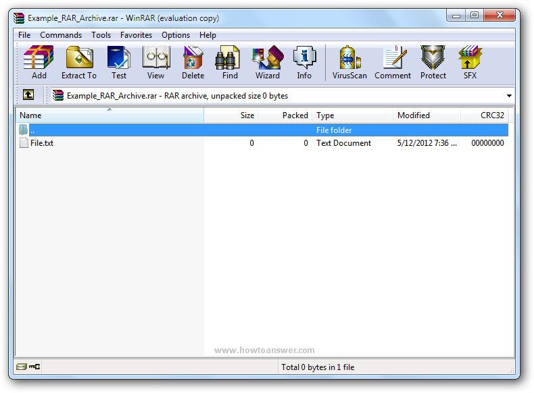Open the Favorites menu
The image size is (534, 393).
tap(137, 35)
